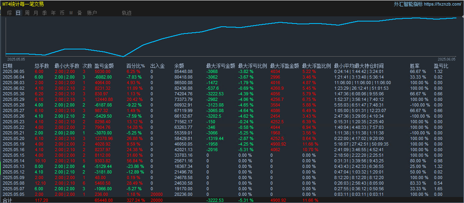Select the 2025.05.20 date row
This screenshot has width=464, height=203.
click(14, 138)
